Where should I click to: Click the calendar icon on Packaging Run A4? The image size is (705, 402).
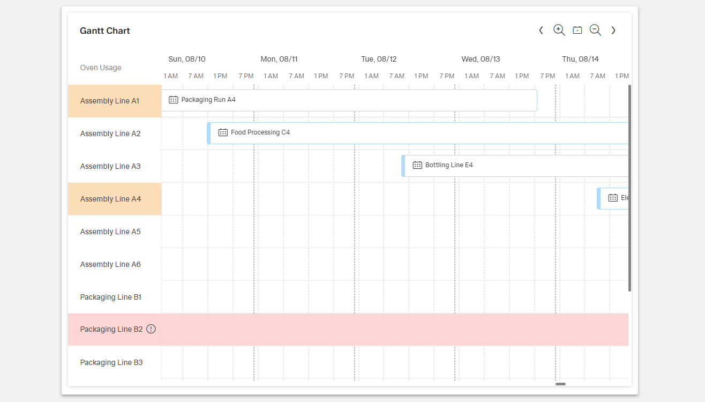click(172, 99)
